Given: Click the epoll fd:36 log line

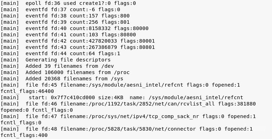Looking at the screenshot, I should pos(68,3).
